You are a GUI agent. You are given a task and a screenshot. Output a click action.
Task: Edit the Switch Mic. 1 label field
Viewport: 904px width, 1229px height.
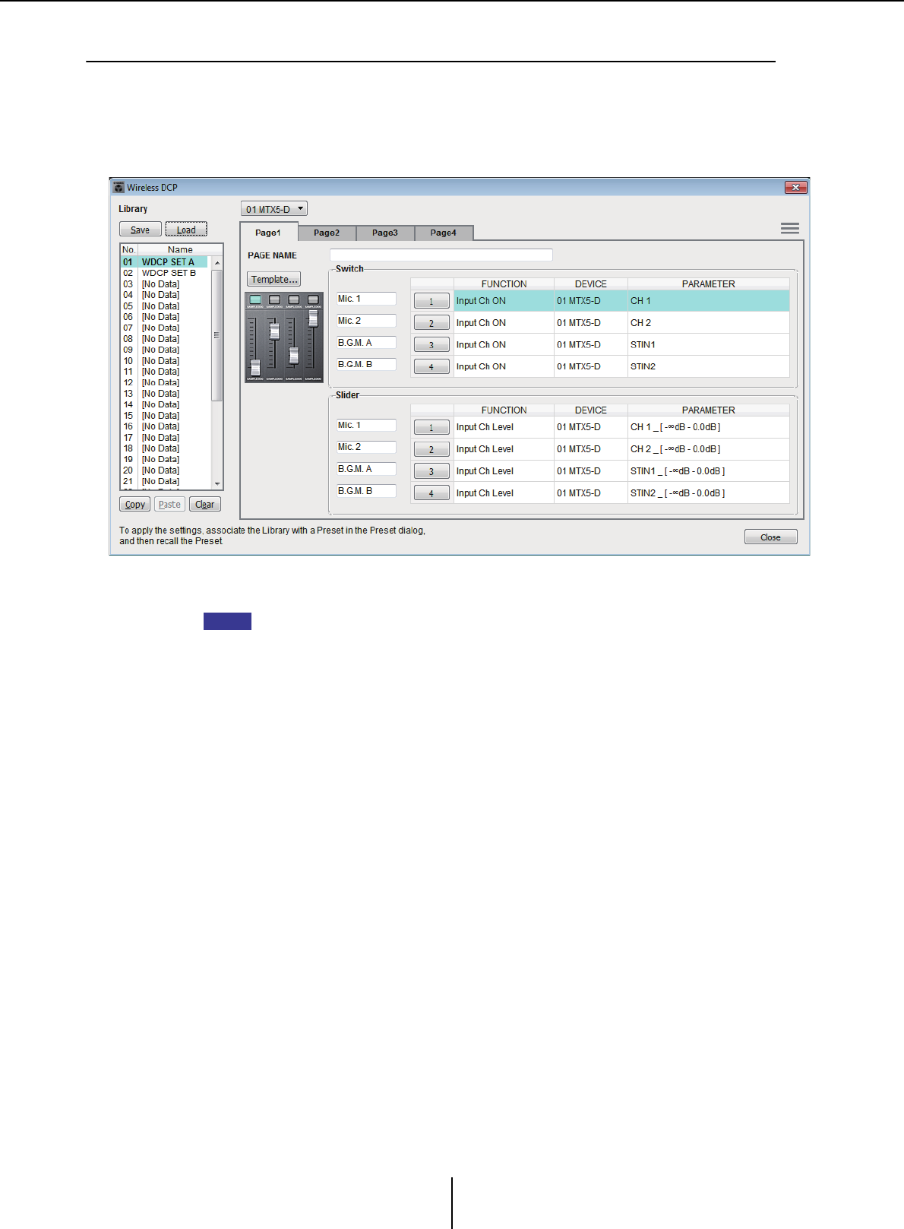pos(367,299)
